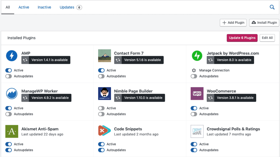Click the WooCommerce plugin logo

click(197, 93)
